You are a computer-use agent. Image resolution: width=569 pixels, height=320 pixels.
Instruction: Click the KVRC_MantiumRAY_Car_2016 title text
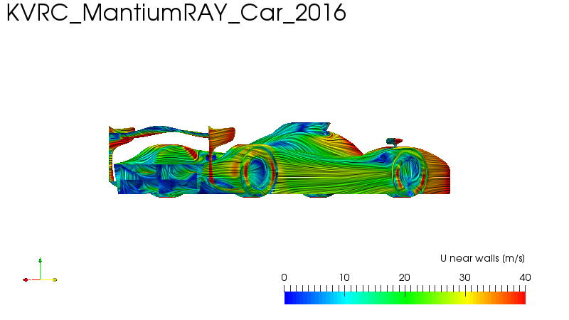[176, 13]
